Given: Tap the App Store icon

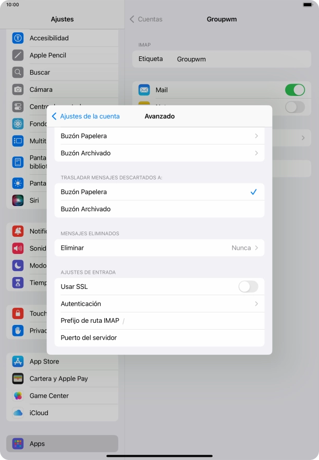Looking at the screenshot, I should click(x=18, y=361).
